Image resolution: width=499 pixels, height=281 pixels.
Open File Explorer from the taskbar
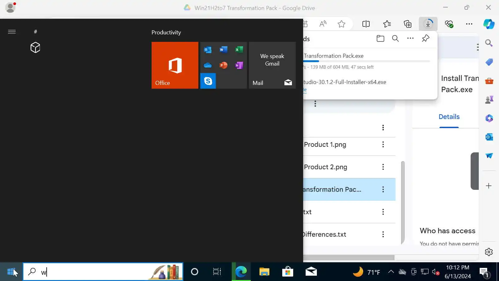pos(264,272)
